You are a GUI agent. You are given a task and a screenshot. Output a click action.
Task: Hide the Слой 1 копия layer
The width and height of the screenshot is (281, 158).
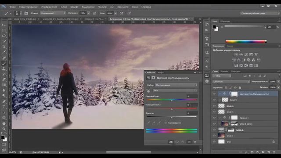214,124
